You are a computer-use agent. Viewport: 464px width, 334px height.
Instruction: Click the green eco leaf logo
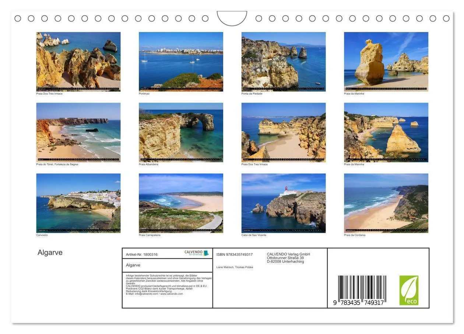(x=409, y=291)
